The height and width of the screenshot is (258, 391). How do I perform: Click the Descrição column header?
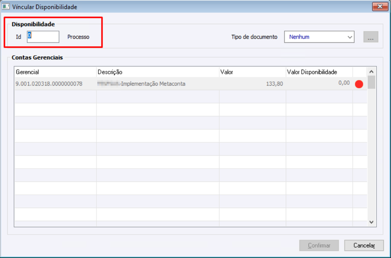(158, 72)
